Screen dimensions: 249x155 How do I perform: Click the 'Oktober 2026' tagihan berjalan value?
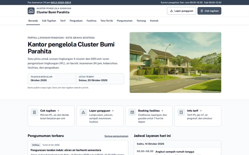click(39, 80)
